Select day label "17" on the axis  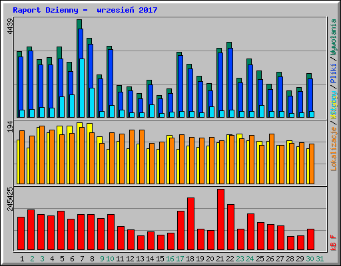pos(180,259)
